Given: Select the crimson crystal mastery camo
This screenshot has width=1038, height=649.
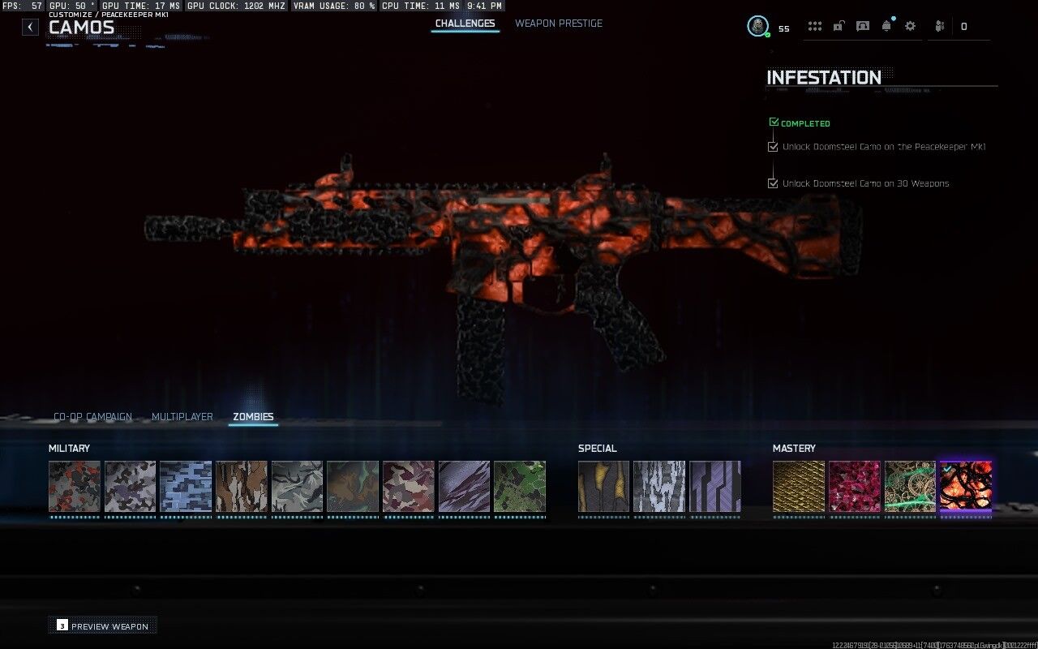Looking at the screenshot, I should [x=855, y=487].
